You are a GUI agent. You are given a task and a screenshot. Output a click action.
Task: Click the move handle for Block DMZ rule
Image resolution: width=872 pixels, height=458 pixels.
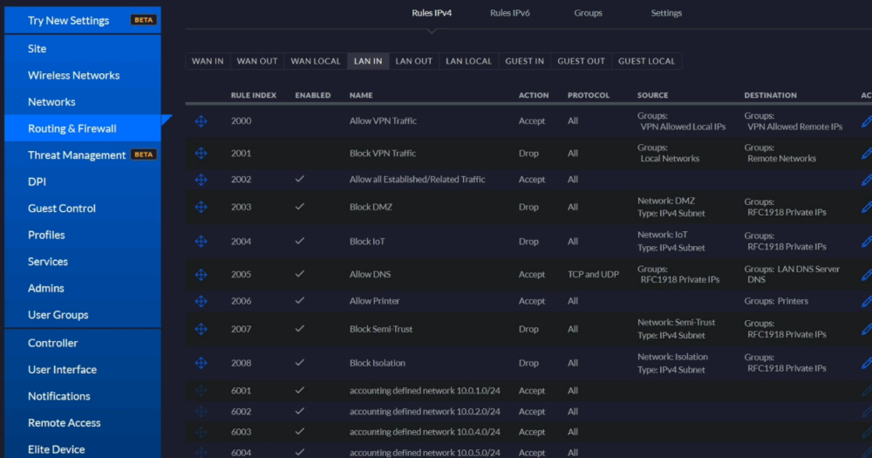coord(201,207)
